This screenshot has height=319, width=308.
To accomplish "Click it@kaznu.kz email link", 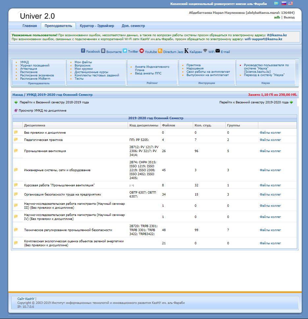I will pyautogui.click(x=277, y=35).
